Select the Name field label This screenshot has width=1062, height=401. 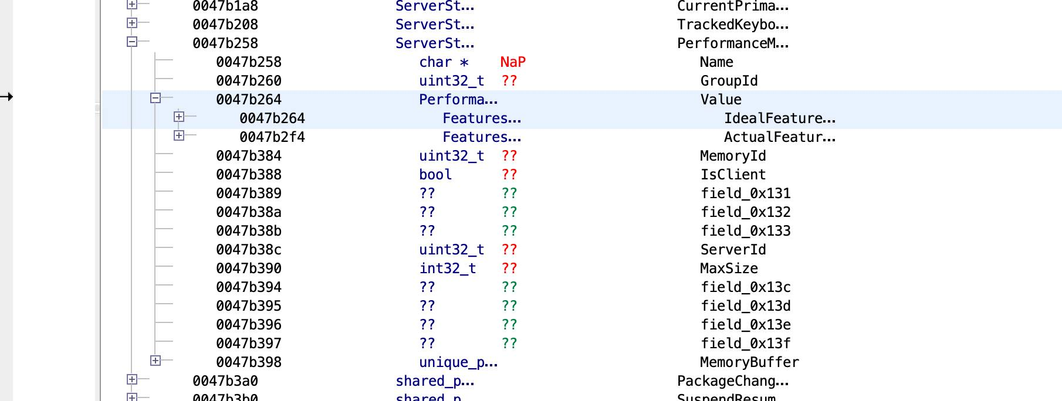716,62
